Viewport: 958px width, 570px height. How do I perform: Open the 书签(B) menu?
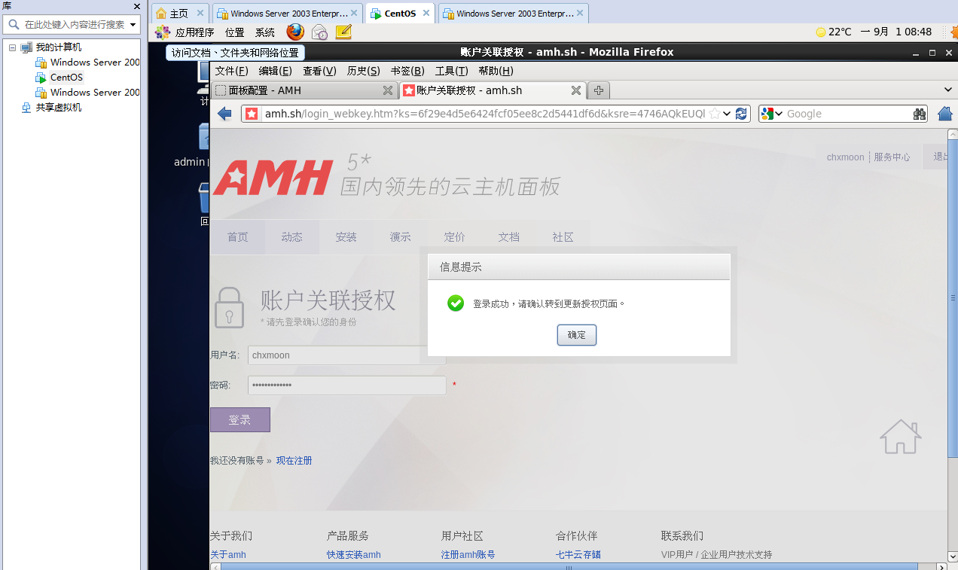[407, 71]
